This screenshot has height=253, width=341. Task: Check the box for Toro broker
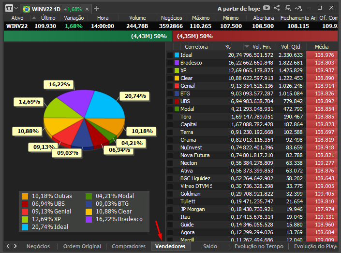point(170,117)
